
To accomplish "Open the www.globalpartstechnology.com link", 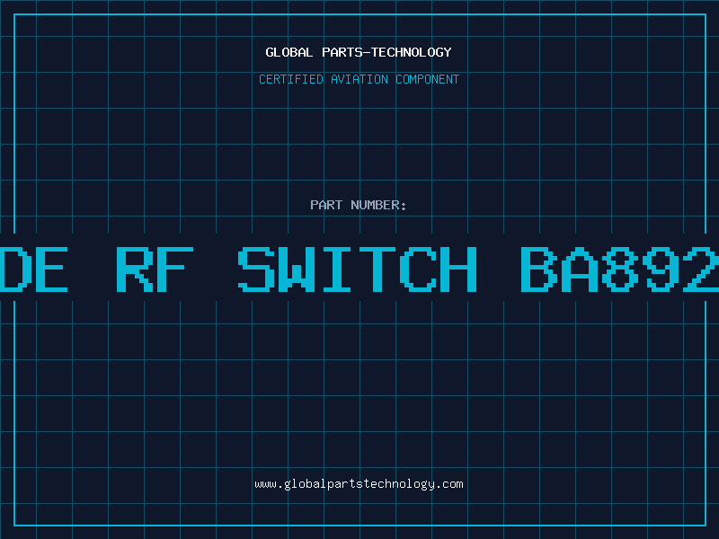I will point(359,484).
